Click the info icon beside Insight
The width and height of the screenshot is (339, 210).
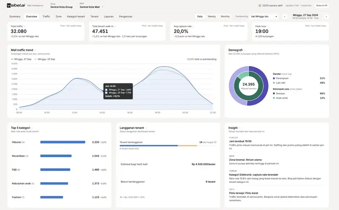pos(239,128)
